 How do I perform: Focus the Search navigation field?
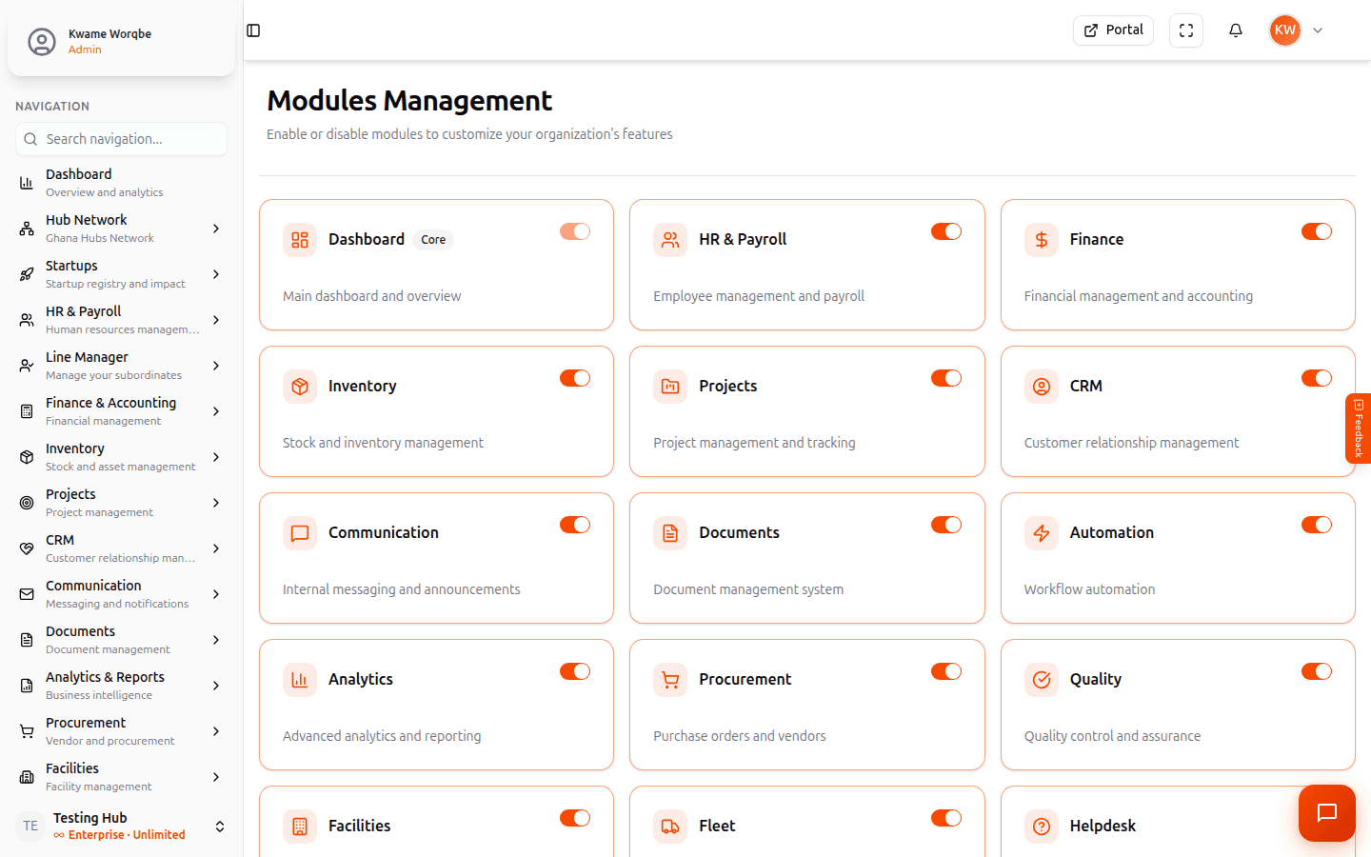pos(121,139)
